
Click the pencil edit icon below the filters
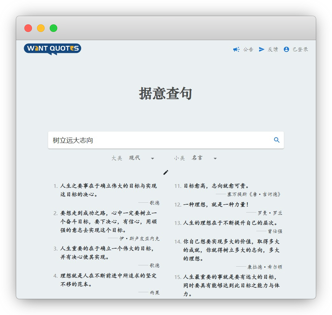(x=166, y=172)
